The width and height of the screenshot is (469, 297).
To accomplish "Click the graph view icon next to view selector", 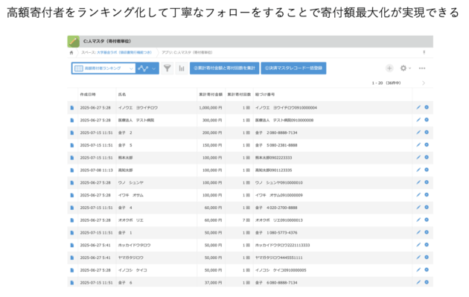I will 143,68.
